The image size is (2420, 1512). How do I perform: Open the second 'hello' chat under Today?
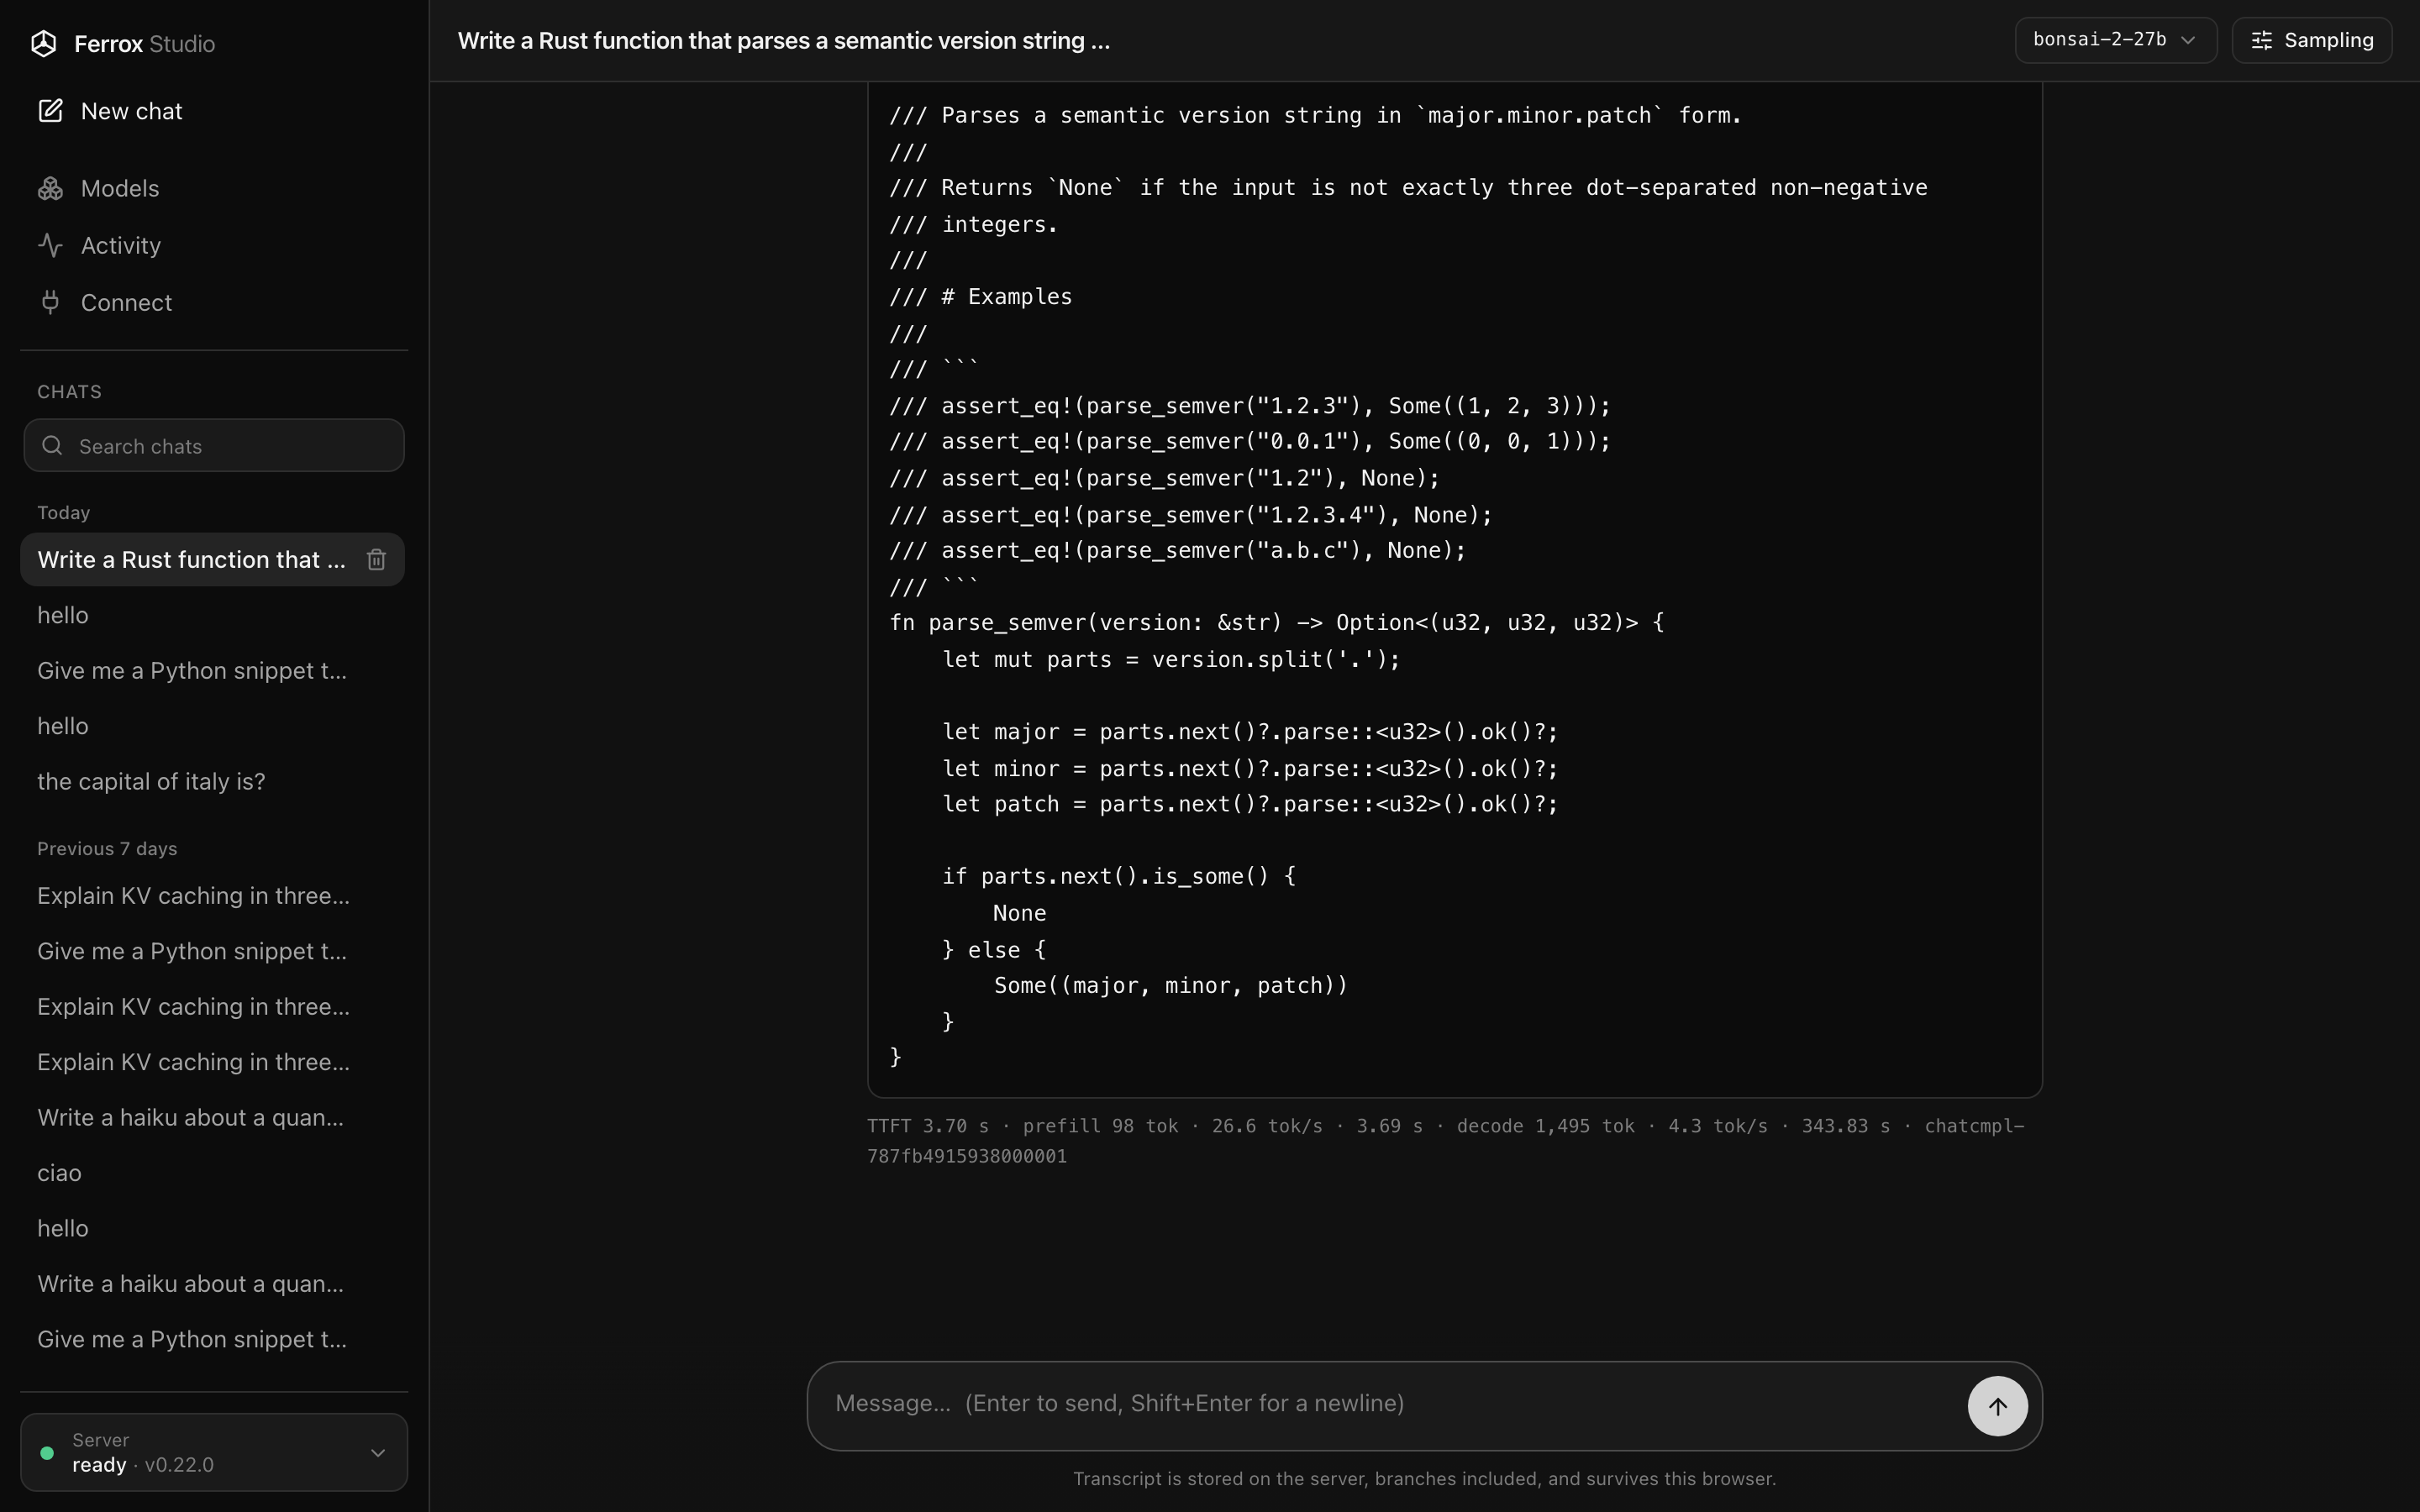pos(212,726)
